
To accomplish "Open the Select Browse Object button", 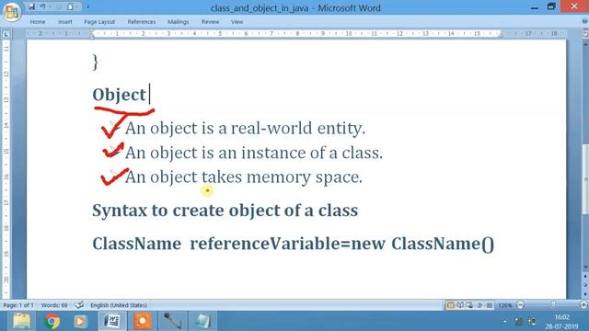I will pyautogui.click(x=585, y=285).
